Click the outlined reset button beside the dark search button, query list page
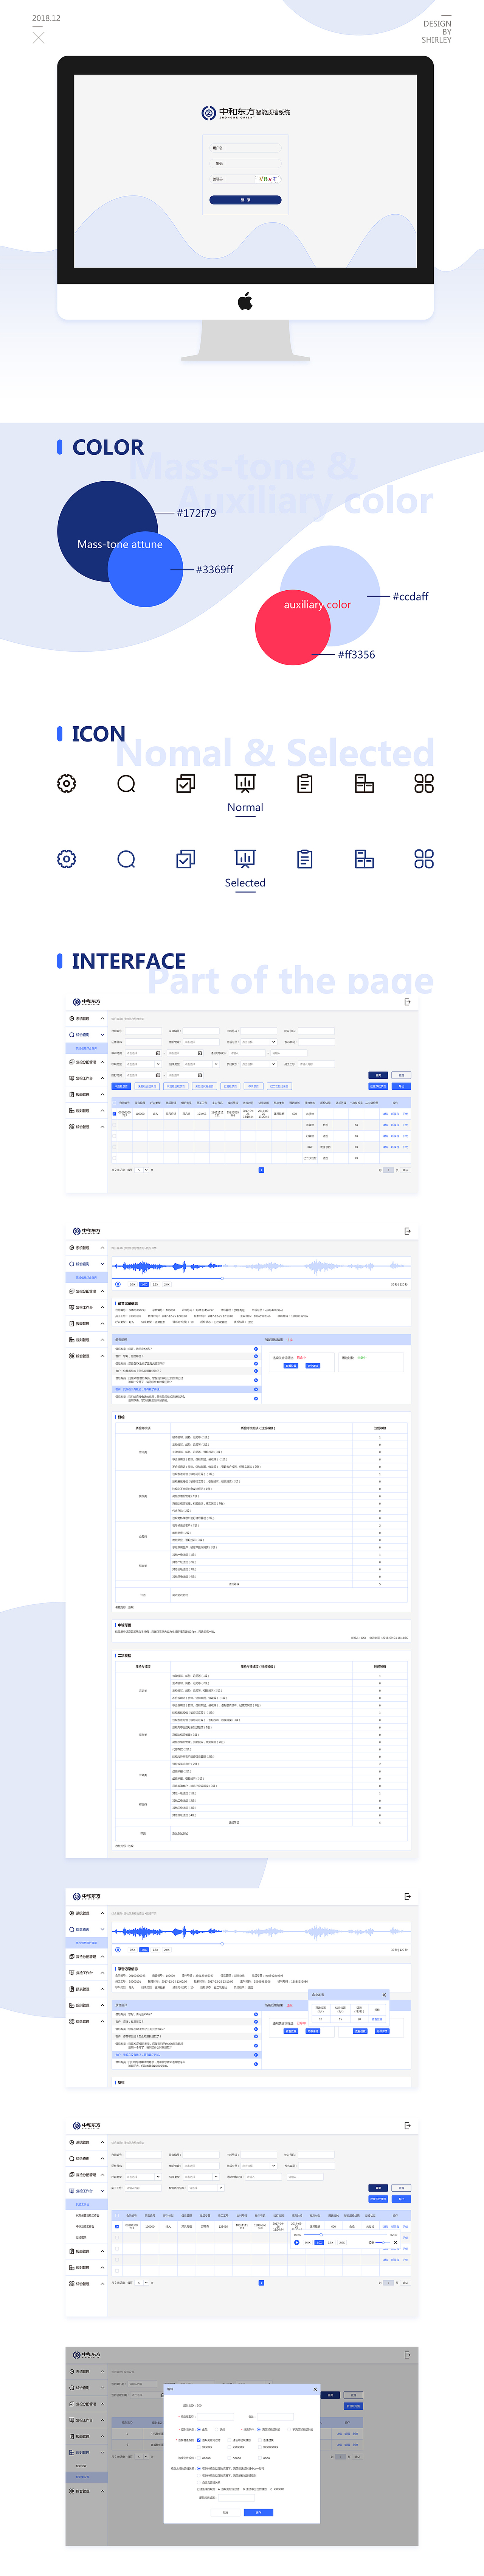Screen dimensions: 484x2576 click(x=401, y=1075)
